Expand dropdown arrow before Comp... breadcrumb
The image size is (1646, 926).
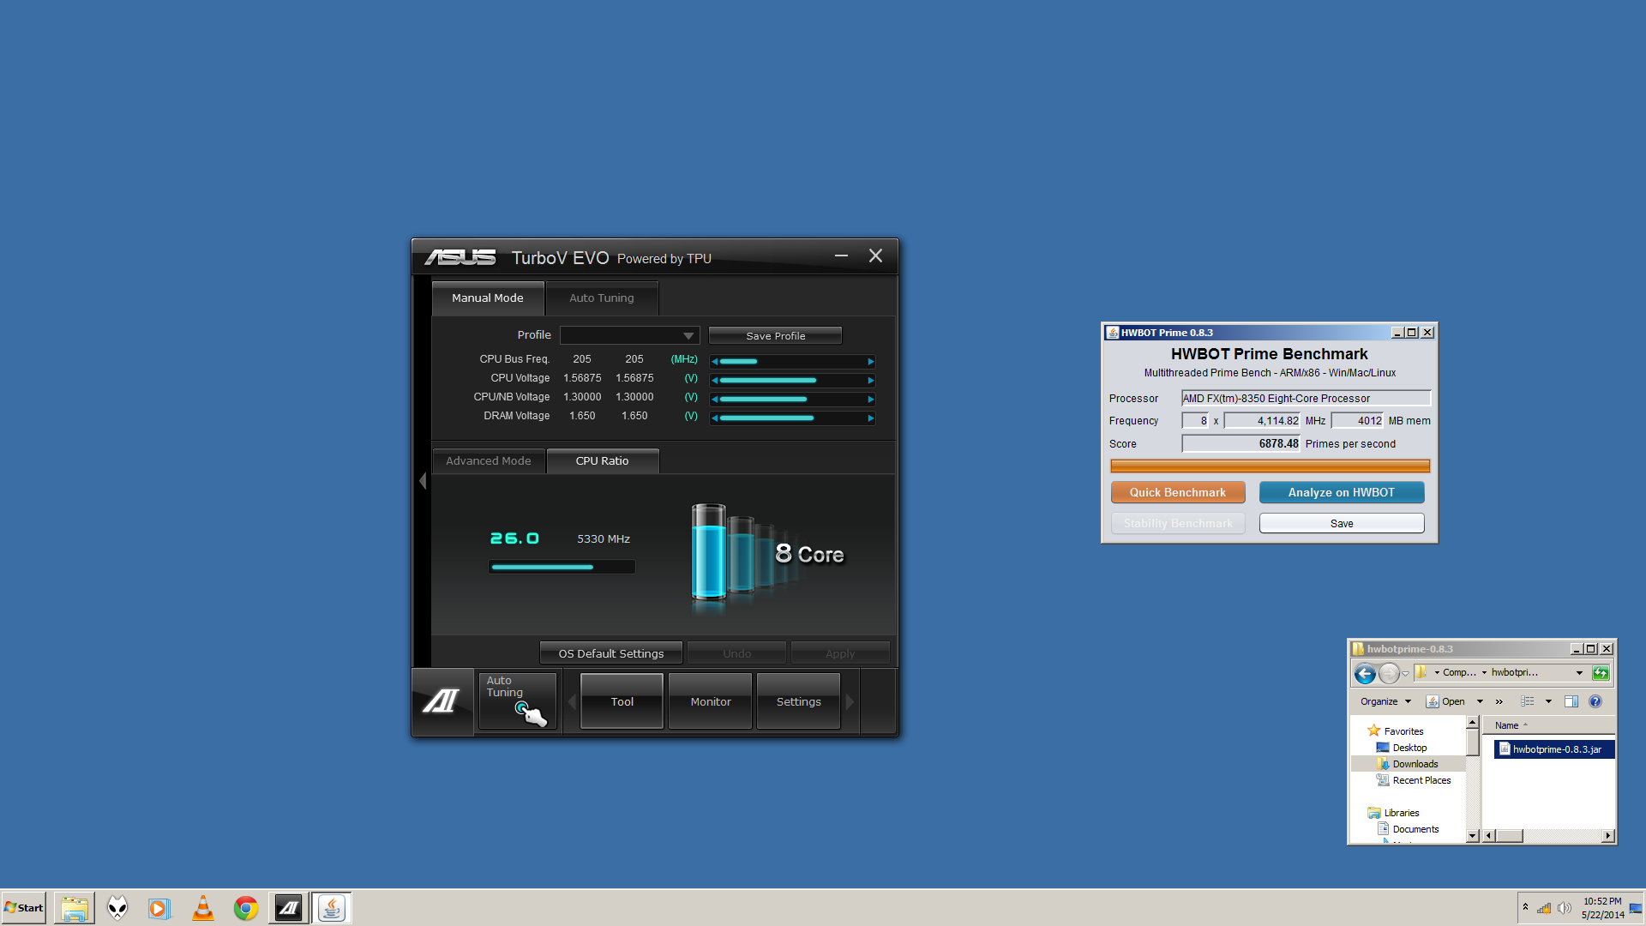coord(1437,673)
